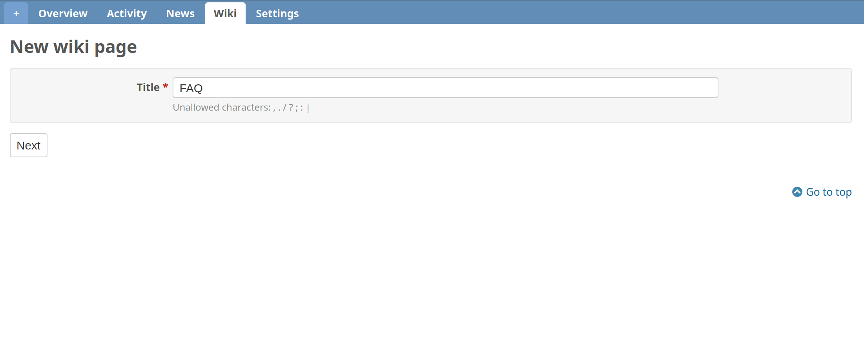Click empty space in the blue menu bar
864x357 pixels.
(x=549, y=13)
